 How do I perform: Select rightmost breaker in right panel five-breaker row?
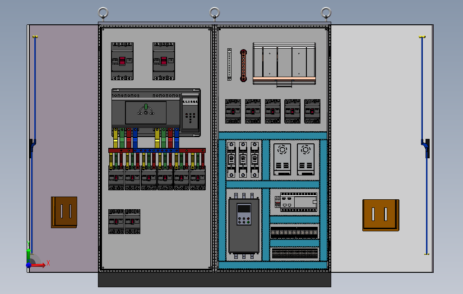(x=312, y=111)
